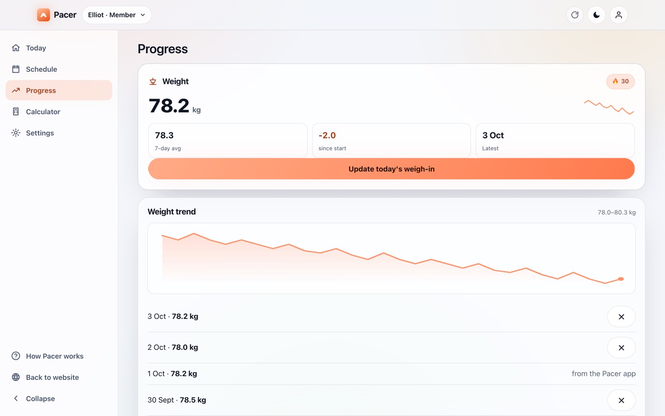Open Settings from sidebar
Screen dimensions: 665x416
[59, 133]
